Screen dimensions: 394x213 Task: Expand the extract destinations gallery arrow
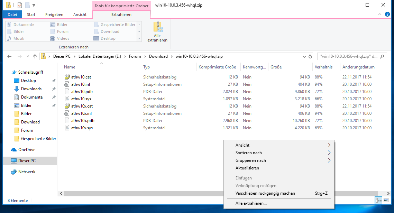(139, 38)
